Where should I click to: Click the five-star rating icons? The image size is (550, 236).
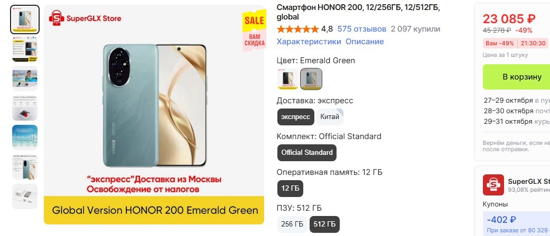(298, 29)
